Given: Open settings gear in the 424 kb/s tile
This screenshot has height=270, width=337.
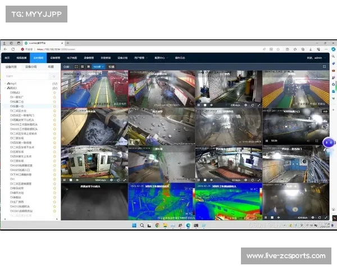Looking at the screenshot, I should coord(313,218).
